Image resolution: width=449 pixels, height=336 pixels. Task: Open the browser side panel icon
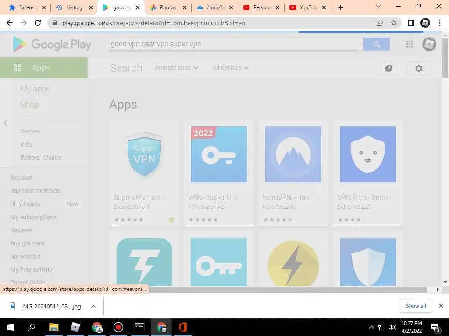(411, 23)
